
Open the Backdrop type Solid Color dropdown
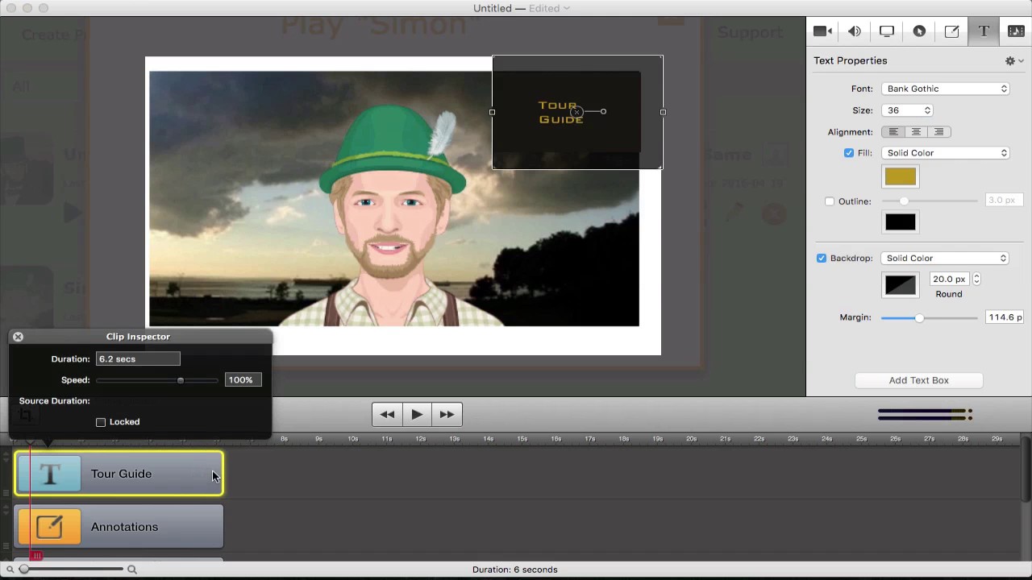pos(945,259)
